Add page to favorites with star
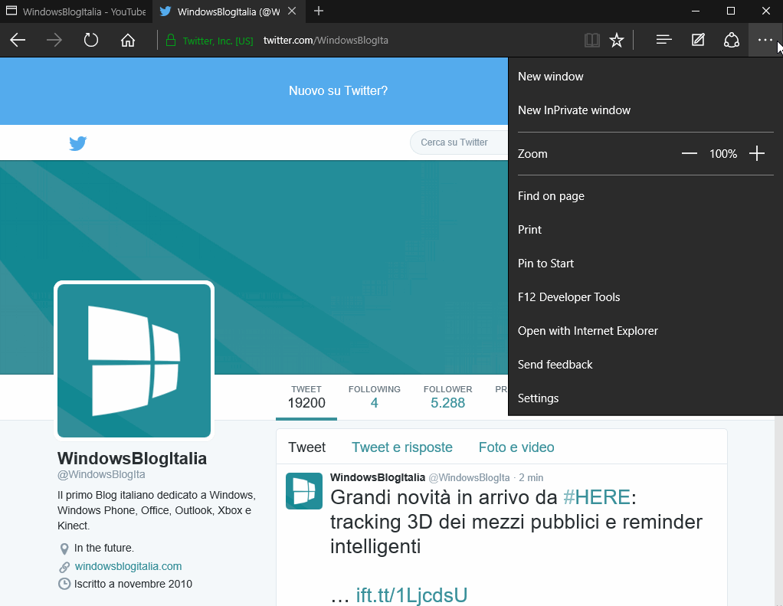Viewport: 783px width, 606px height. pyautogui.click(x=617, y=40)
